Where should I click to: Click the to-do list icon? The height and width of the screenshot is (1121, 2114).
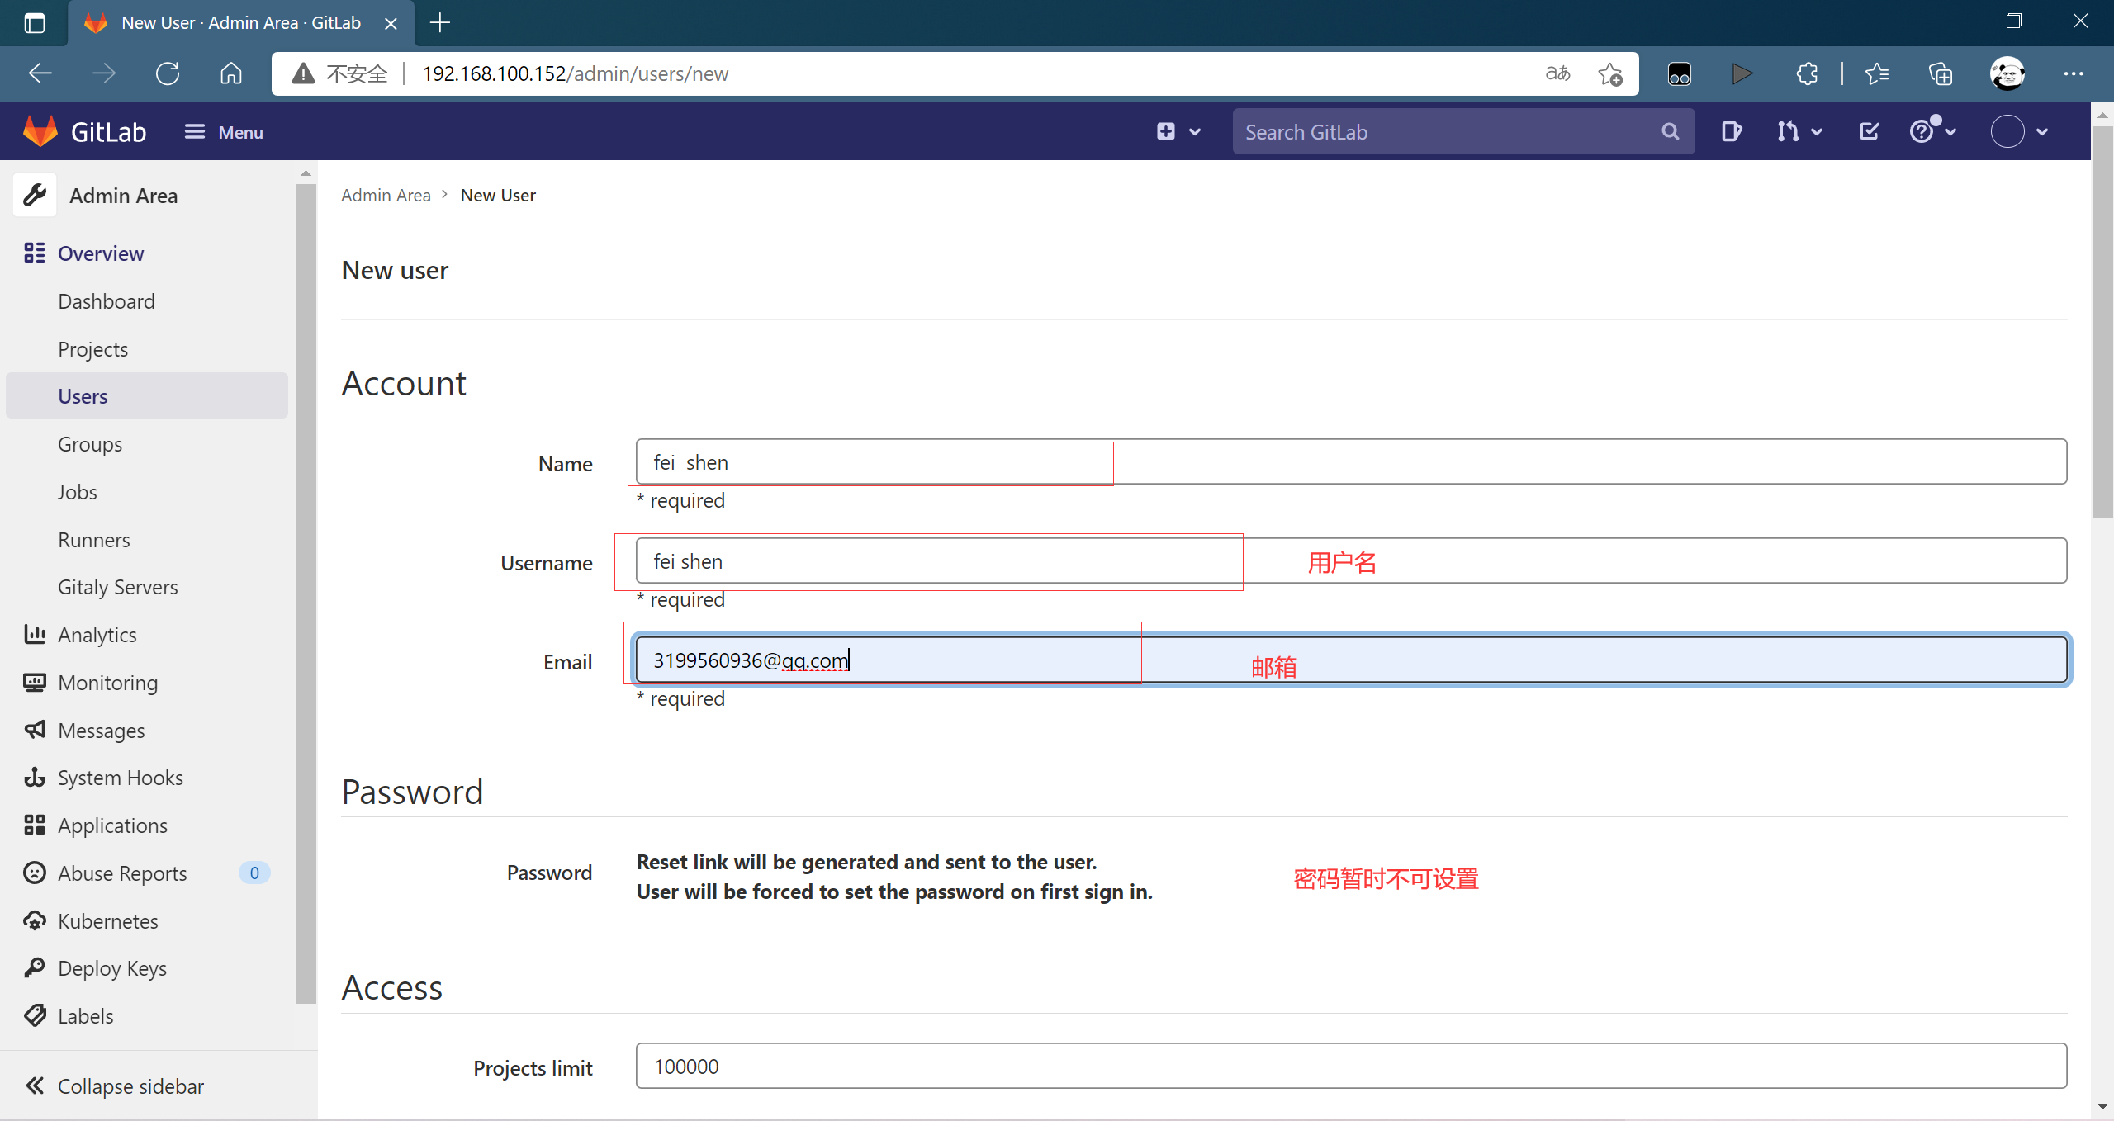(x=1869, y=131)
